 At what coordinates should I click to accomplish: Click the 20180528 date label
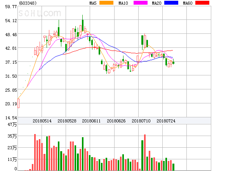tap(67, 121)
